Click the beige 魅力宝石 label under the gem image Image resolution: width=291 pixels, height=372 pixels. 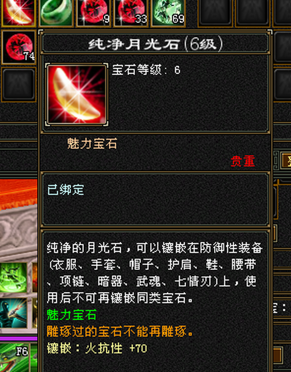coord(92,144)
